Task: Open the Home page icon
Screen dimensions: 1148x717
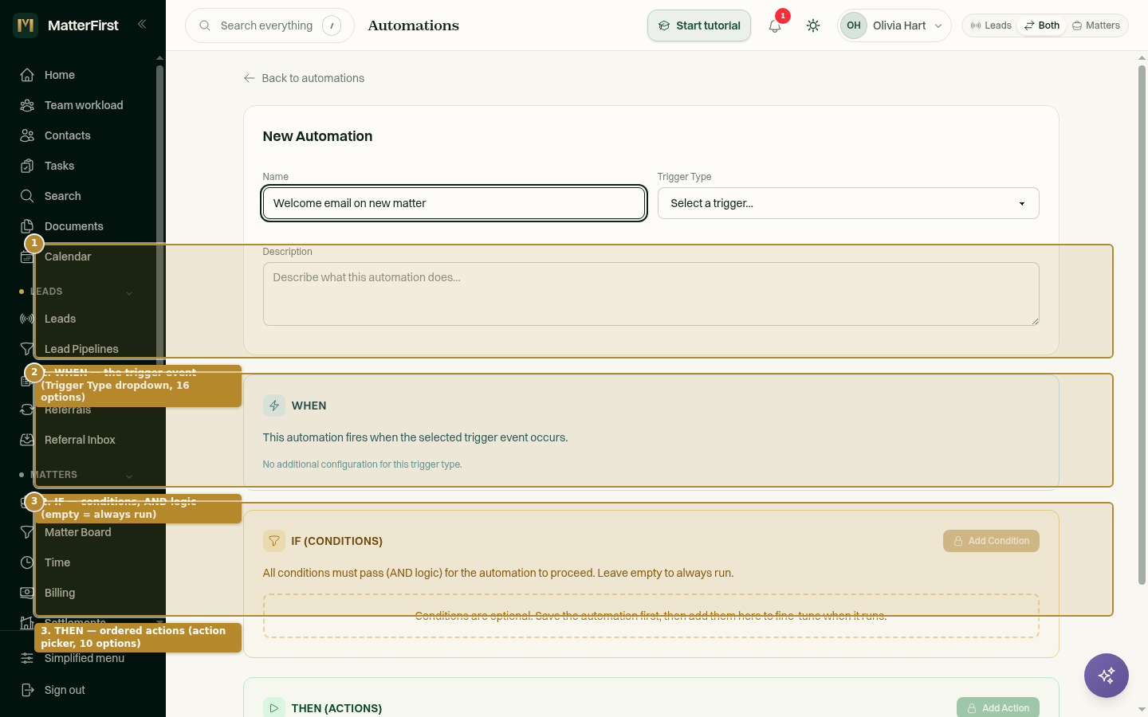Action: pyautogui.click(x=27, y=75)
